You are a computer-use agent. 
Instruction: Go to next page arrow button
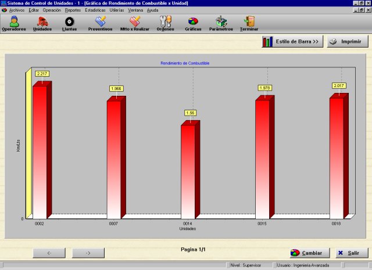tap(88, 253)
